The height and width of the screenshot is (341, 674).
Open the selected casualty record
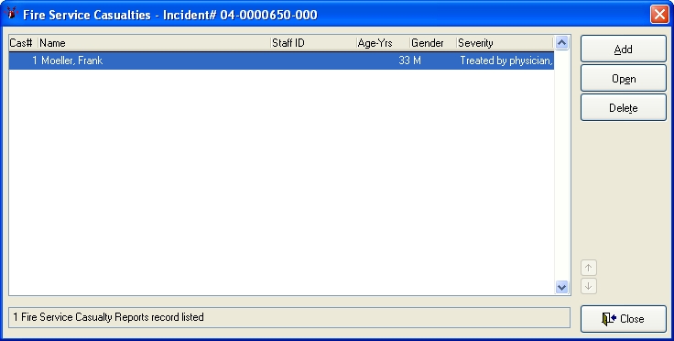[x=624, y=78]
